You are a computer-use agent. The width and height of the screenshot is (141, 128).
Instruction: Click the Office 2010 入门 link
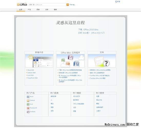pyautogui.click(x=98, y=33)
